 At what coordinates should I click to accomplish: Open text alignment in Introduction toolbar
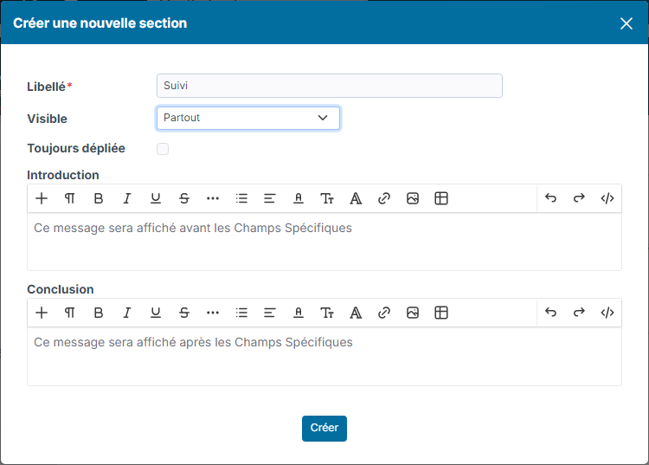pos(270,198)
